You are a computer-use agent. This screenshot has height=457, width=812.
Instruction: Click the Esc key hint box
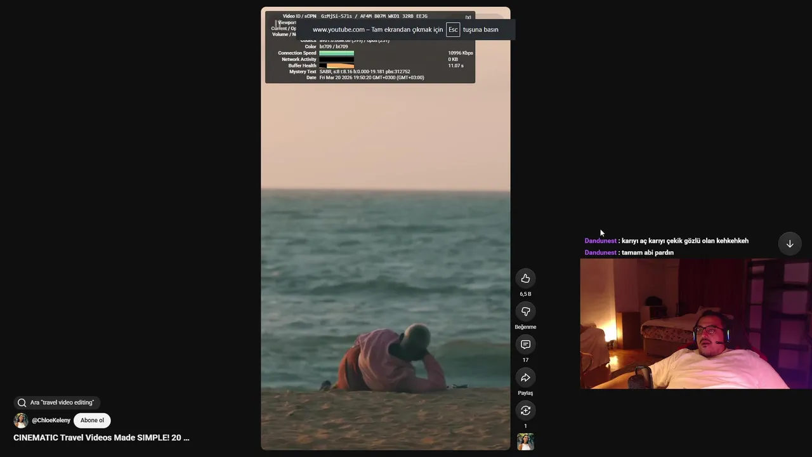(x=453, y=30)
